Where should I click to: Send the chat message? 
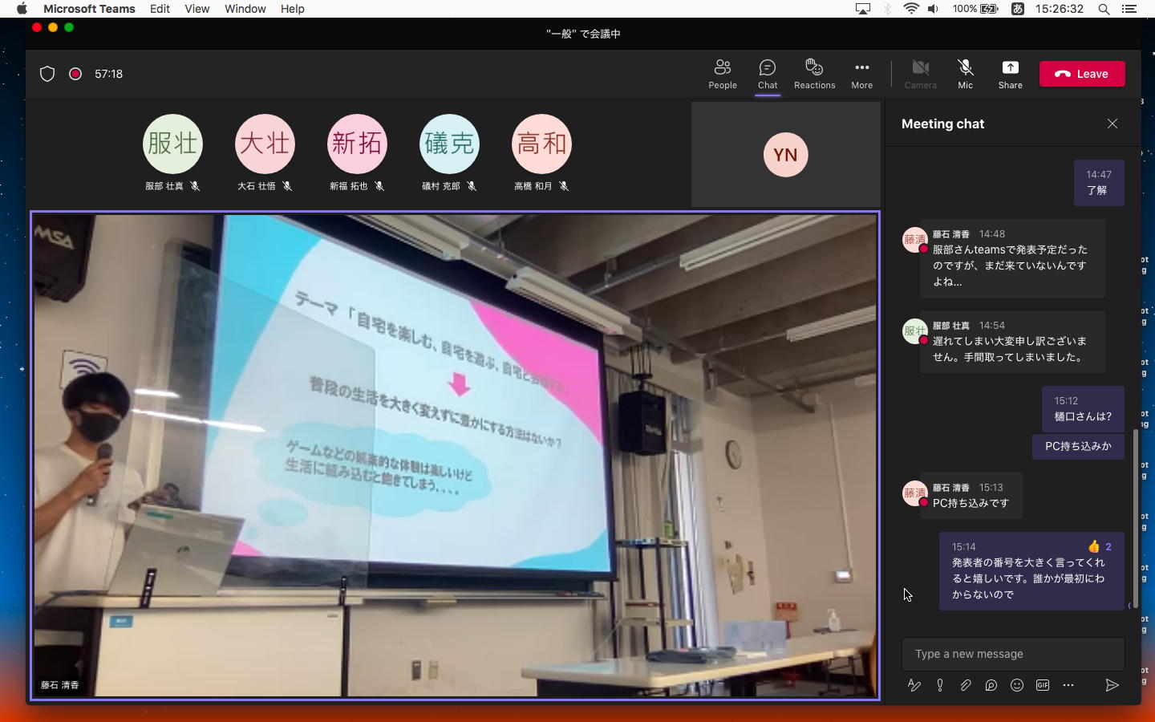[1112, 685]
